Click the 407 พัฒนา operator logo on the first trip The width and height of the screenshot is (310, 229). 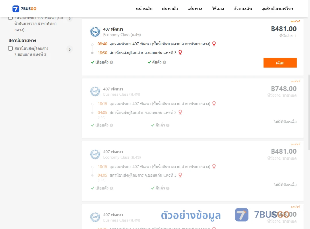pos(95,32)
